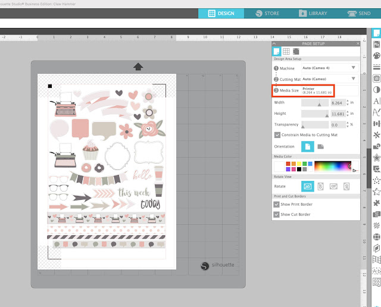Open the LIBRARY tab
Image resolution: width=381 pixels, height=307 pixels.
pyautogui.click(x=313, y=13)
